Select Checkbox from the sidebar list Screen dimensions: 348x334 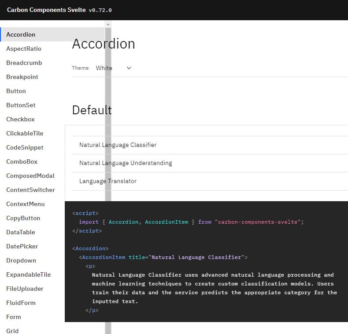pos(20,119)
